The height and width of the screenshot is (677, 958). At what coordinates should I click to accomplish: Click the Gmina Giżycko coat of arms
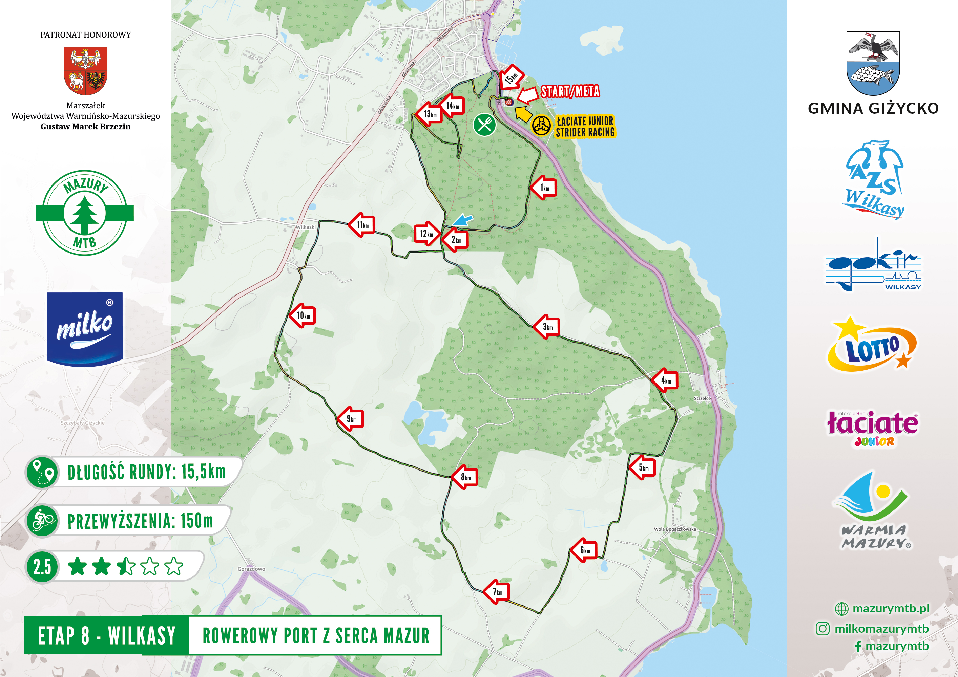873,63
